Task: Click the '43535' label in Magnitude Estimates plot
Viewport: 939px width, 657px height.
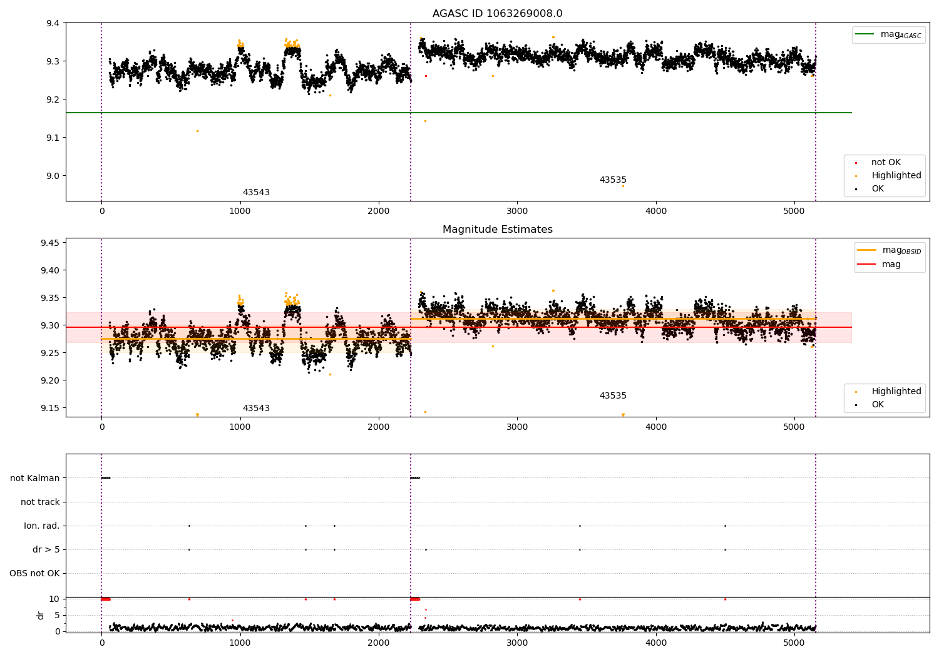Action: [x=613, y=396]
